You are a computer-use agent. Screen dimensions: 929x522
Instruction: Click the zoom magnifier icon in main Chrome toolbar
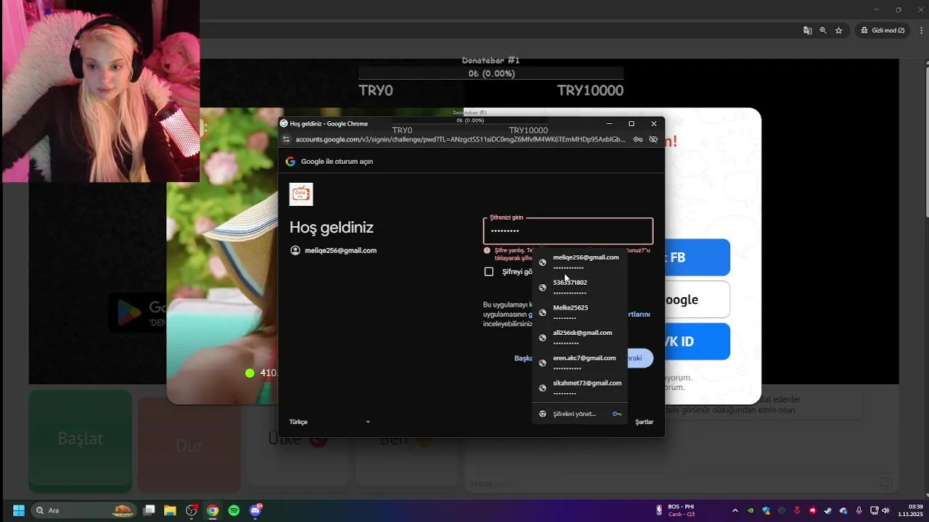(823, 30)
